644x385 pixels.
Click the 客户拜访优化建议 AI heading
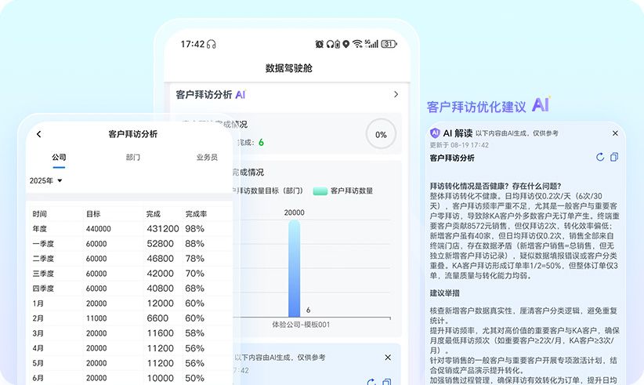pos(488,106)
